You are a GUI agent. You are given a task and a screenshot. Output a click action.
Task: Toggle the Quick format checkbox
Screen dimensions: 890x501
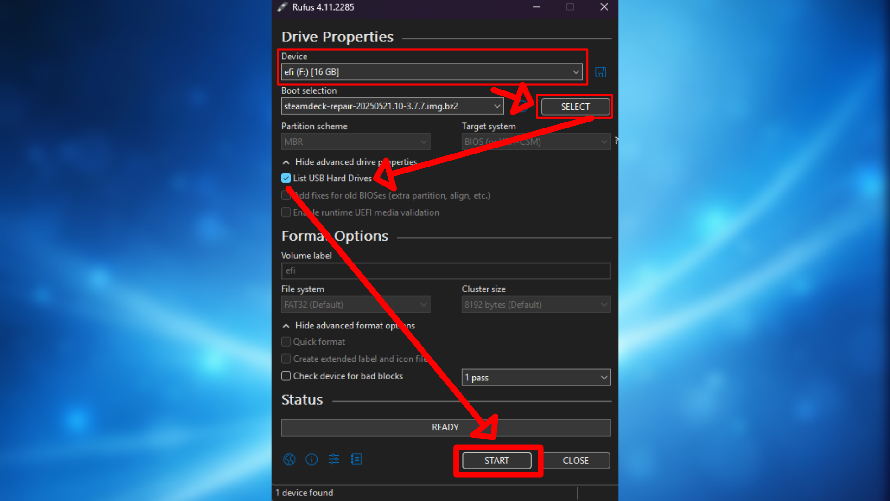(x=286, y=342)
